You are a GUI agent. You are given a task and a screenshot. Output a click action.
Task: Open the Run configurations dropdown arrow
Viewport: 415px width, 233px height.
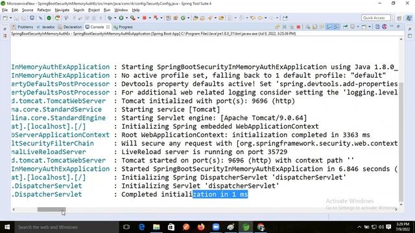[x=126, y=18]
